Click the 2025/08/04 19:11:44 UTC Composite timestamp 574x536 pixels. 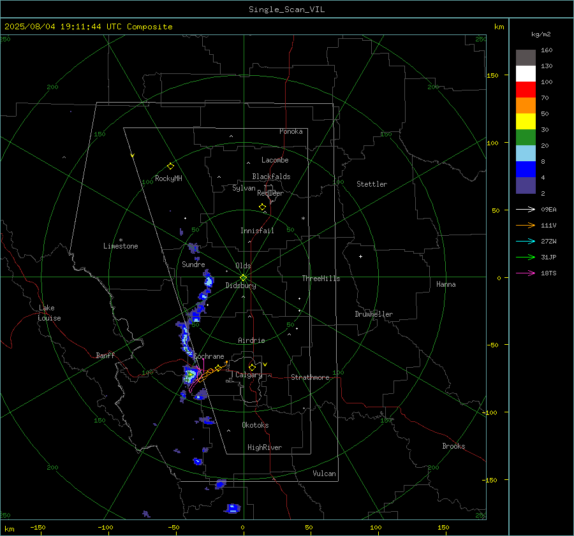[89, 27]
